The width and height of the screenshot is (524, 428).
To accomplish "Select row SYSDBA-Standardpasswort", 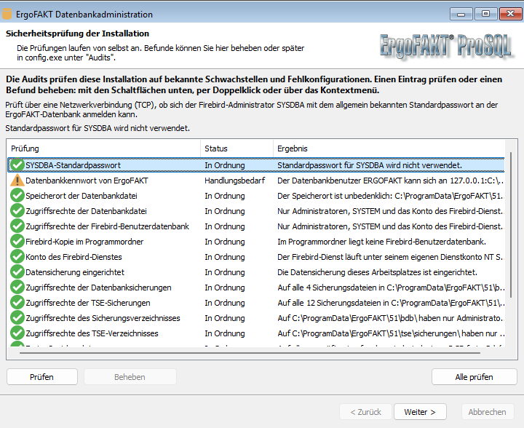I will (256, 165).
